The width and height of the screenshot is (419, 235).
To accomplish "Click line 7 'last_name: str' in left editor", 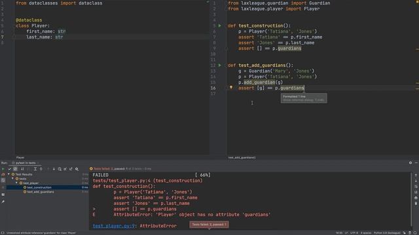I will coord(45,37).
